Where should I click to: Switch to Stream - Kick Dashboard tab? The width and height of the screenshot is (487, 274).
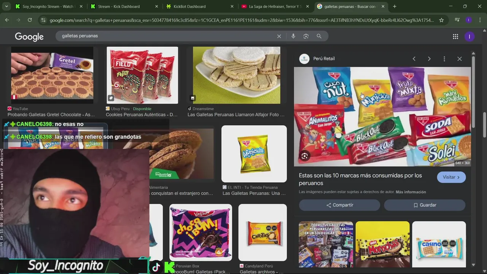(123, 6)
